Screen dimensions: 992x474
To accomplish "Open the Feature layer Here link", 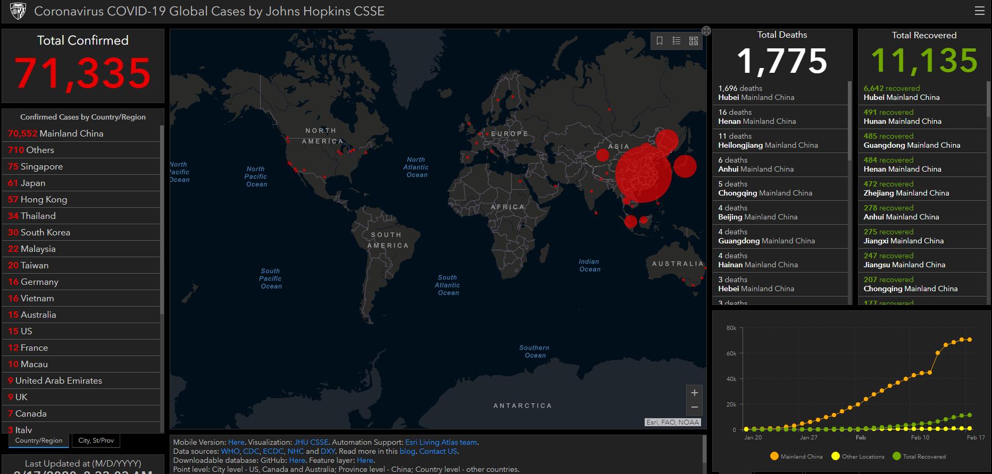I will click(365, 460).
